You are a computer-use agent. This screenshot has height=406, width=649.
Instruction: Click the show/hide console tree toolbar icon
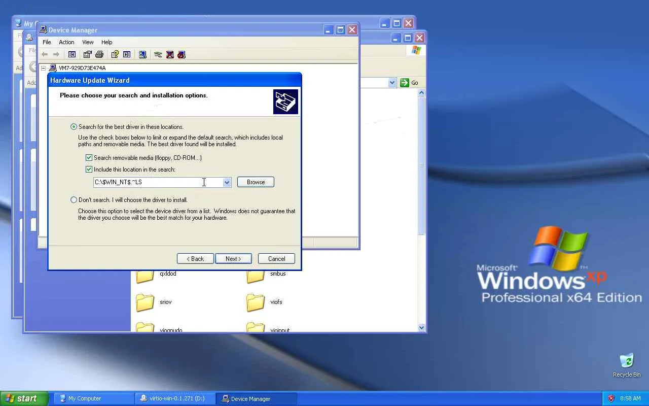(x=72, y=54)
